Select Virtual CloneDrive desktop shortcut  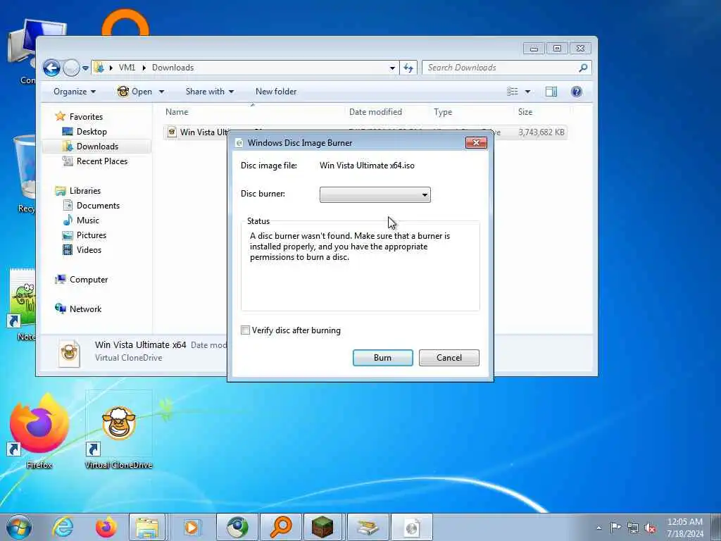[x=118, y=431]
